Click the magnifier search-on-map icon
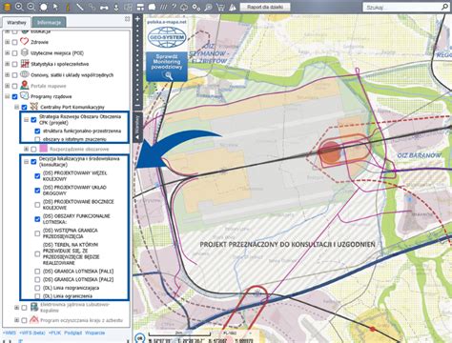 pyautogui.click(x=208, y=7)
